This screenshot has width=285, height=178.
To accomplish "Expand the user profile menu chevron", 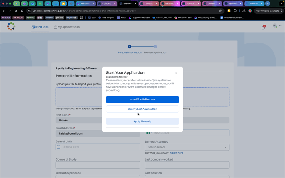I will [x=280, y=26].
